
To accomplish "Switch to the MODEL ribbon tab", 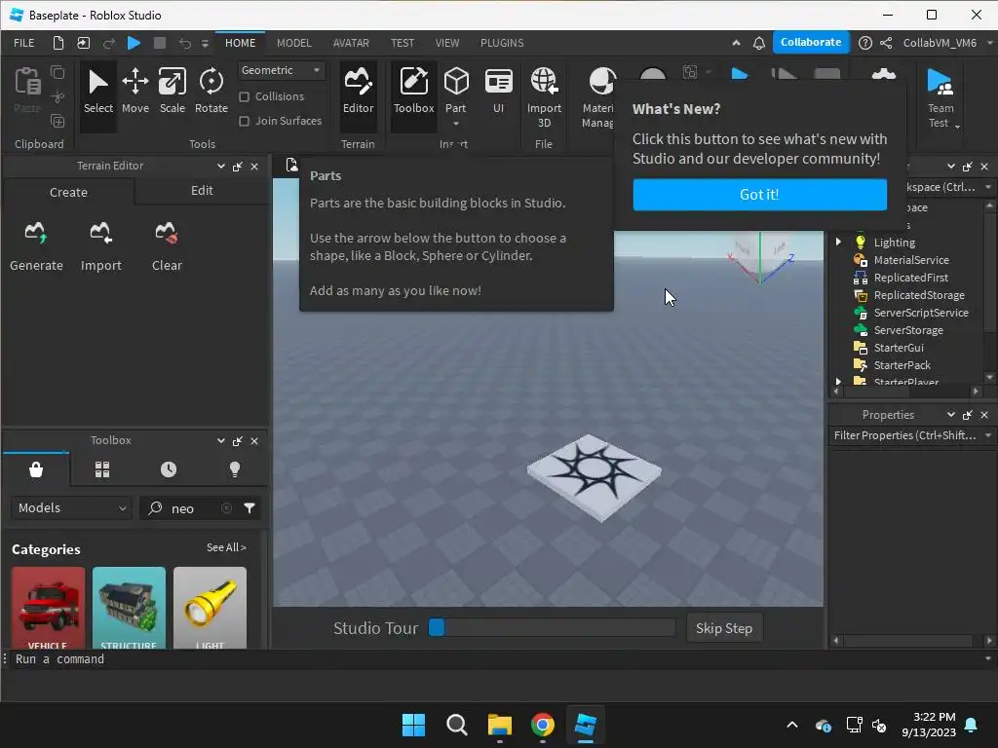I will [294, 43].
